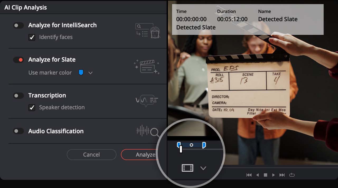The width and height of the screenshot is (338, 188).
Task: Click the filmstrip source clip icon
Action: [187, 168]
